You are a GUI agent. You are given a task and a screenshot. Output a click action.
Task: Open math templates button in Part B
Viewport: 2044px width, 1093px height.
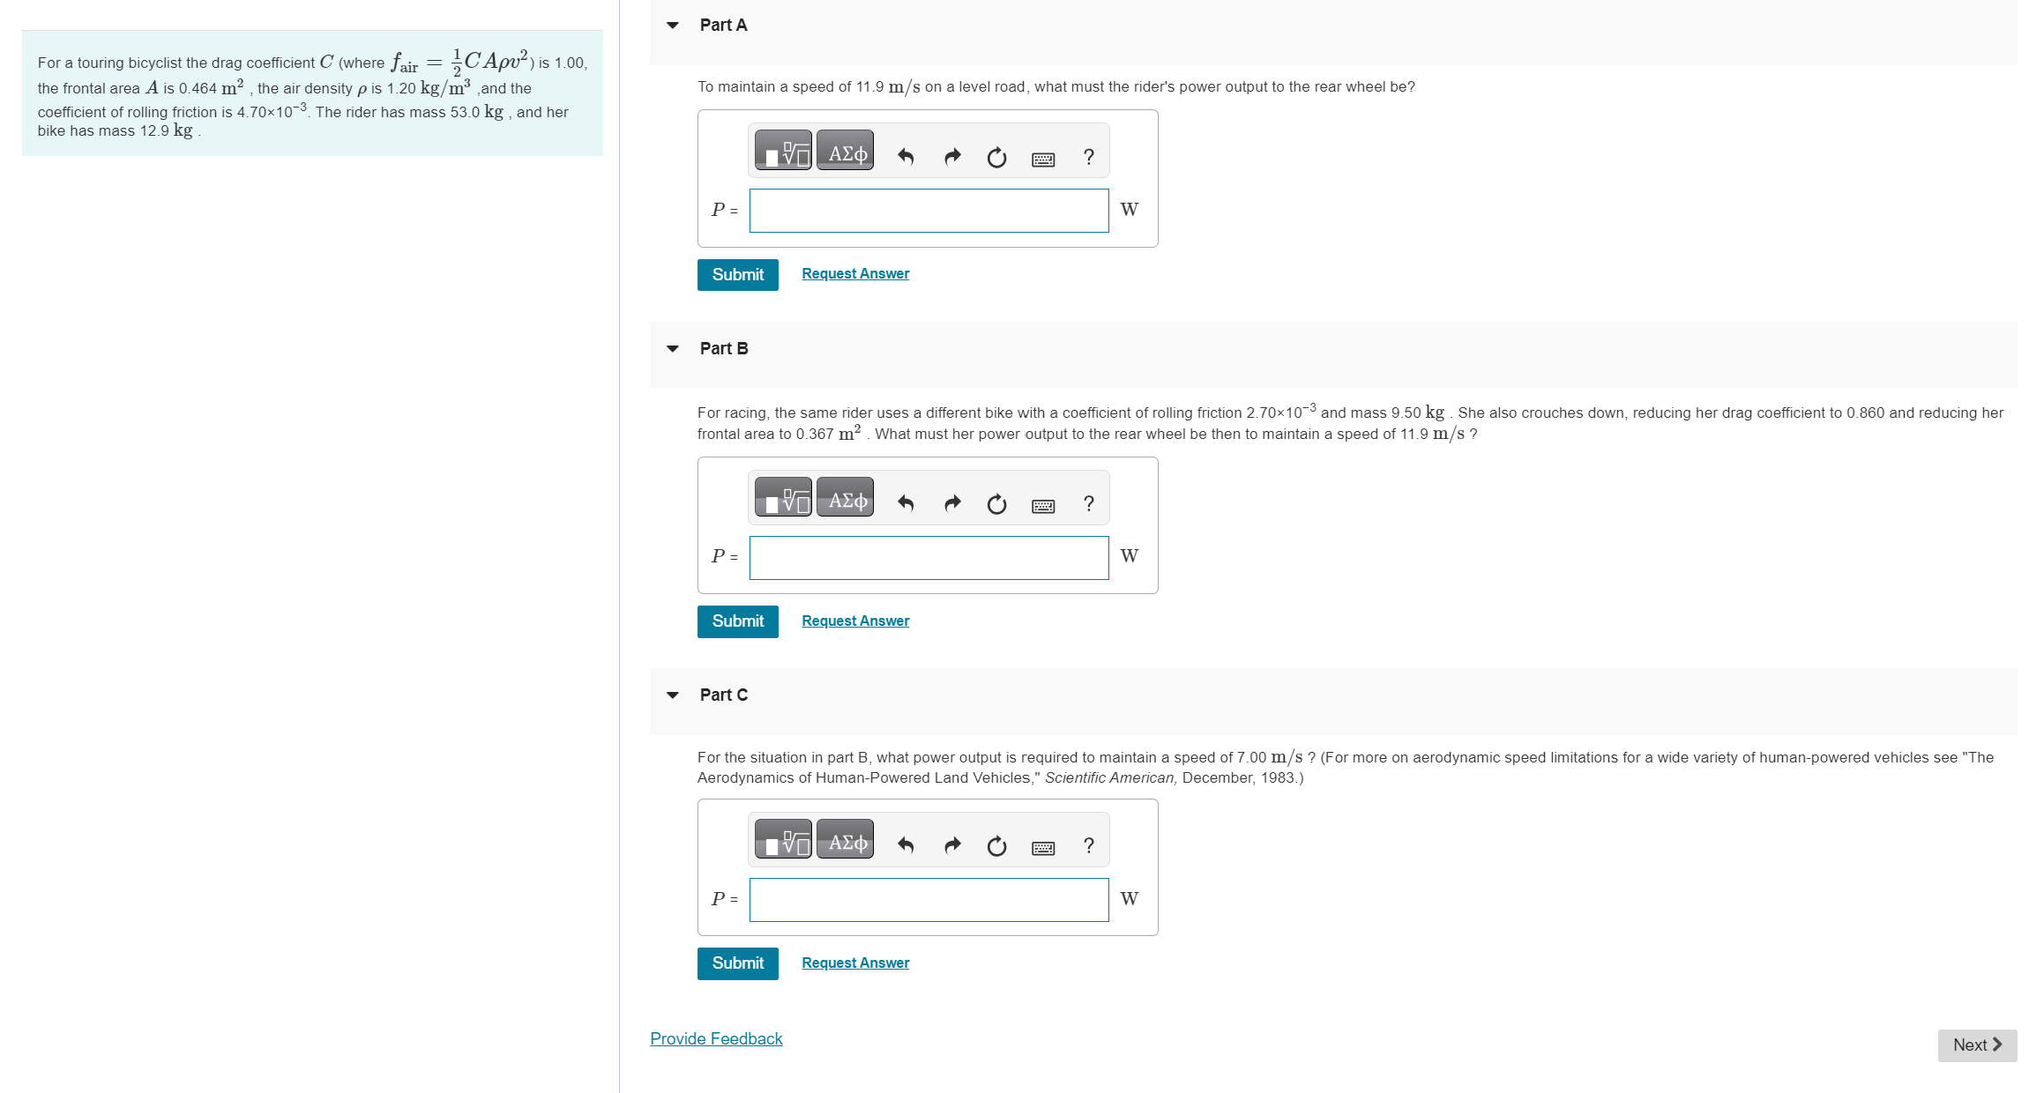pyautogui.click(x=783, y=497)
